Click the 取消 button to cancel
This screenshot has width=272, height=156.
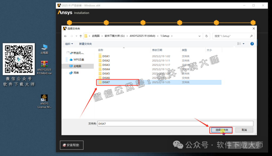tap(244, 130)
